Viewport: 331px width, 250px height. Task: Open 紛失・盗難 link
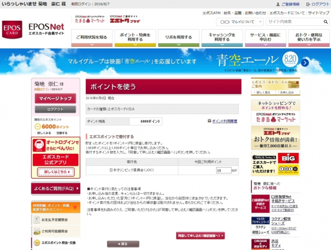pos(233,13)
